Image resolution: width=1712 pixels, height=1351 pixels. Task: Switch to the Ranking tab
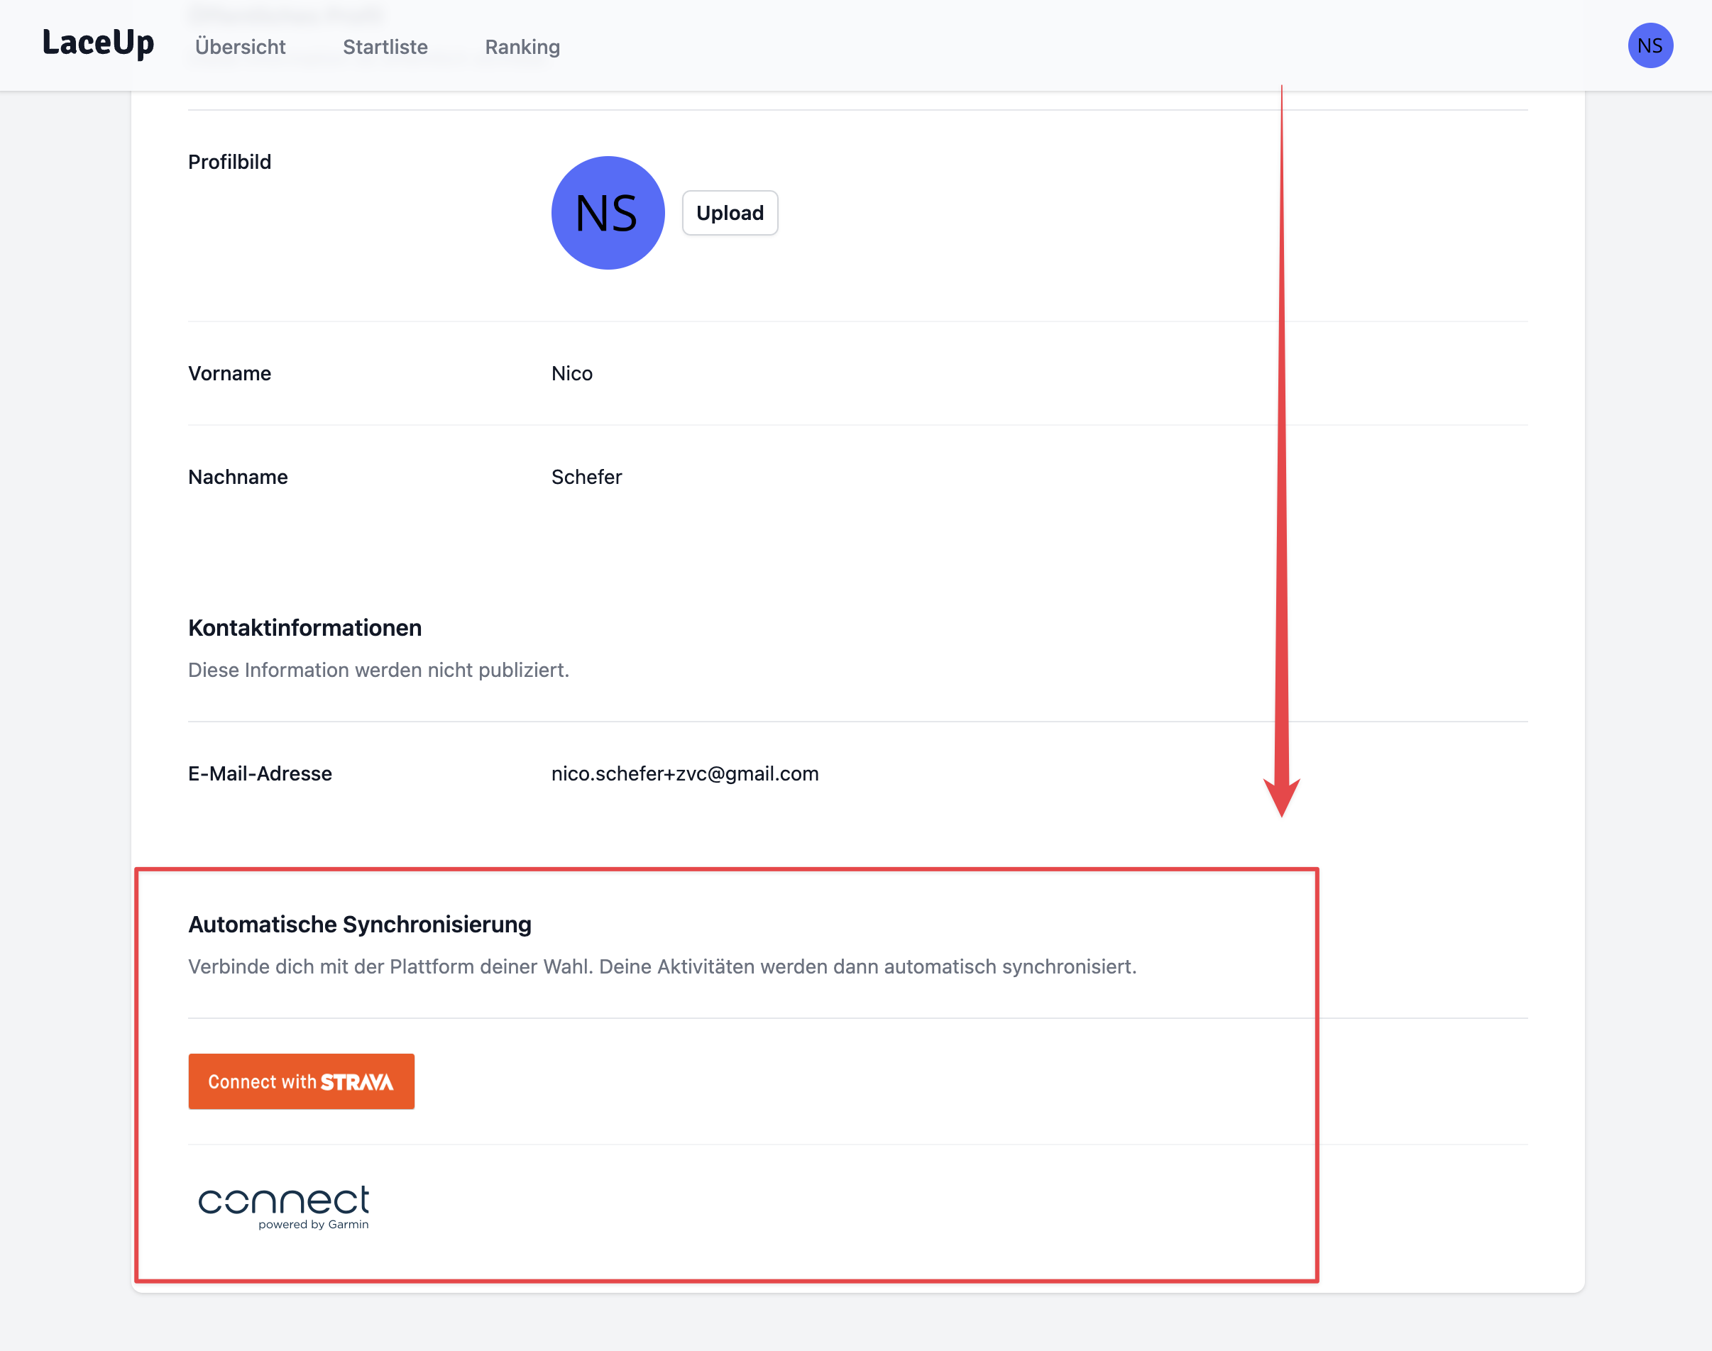point(522,48)
